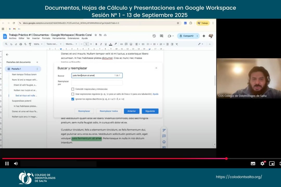Click the Google Docs home icon
This screenshot has height=187, width=281.
coord(5,36)
